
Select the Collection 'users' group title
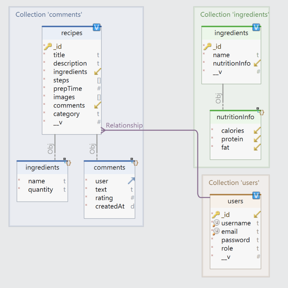point(234,183)
